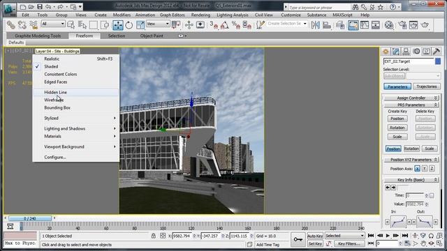This screenshot has width=447, height=251.
Task: Open the Utilities hammer panel tab
Action: pos(436,52)
